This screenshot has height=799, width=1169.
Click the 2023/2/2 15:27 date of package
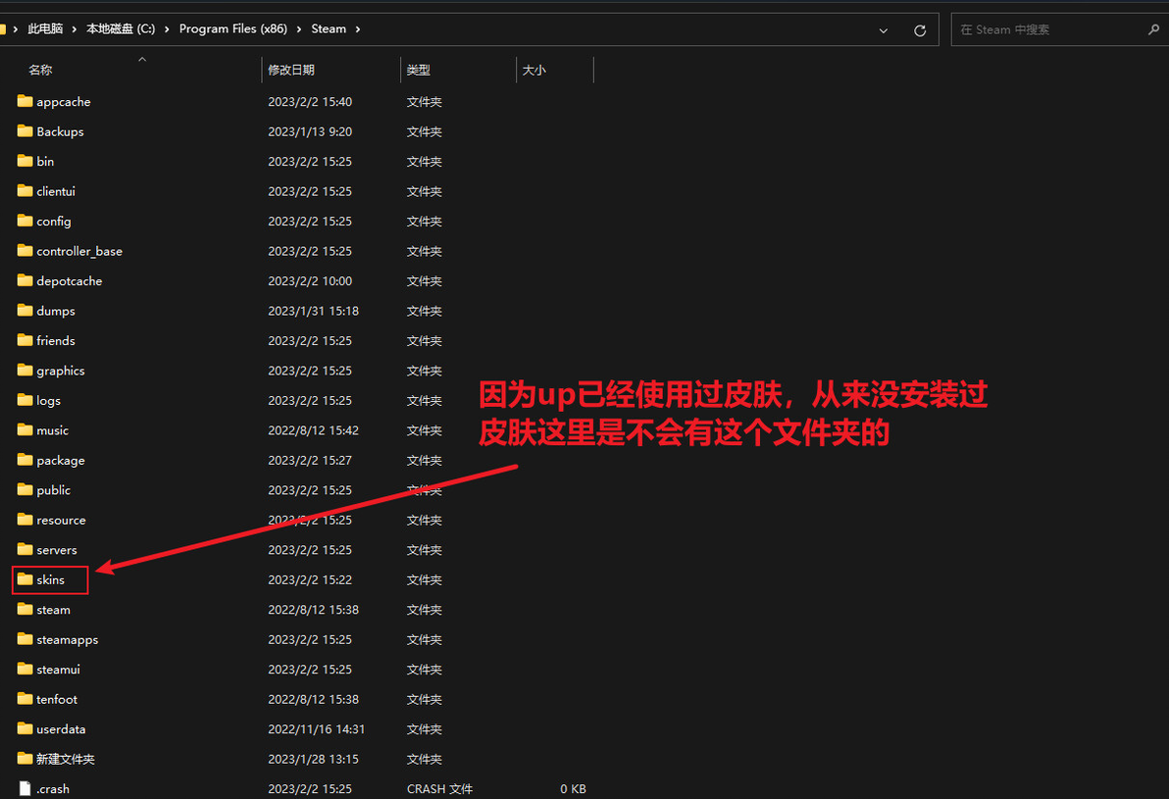pos(310,461)
